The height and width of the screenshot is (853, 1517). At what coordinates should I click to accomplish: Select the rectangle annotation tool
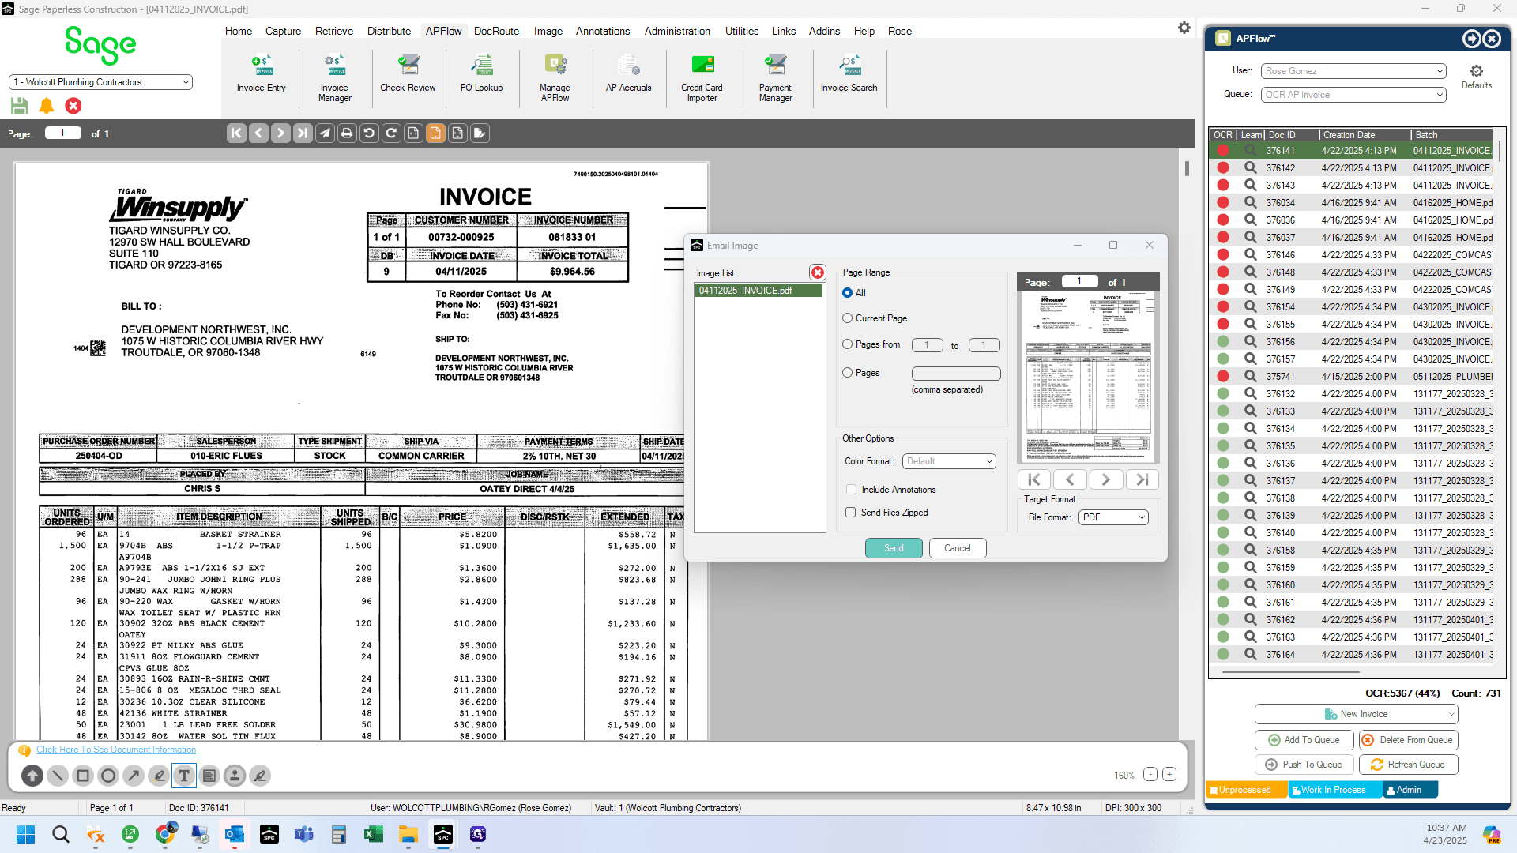pyautogui.click(x=83, y=776)
